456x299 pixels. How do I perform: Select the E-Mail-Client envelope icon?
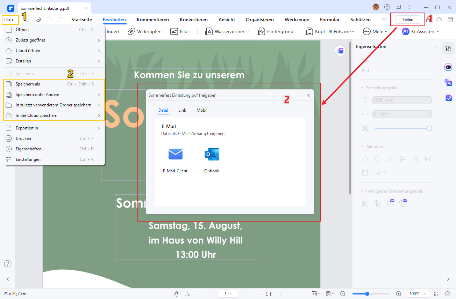click(175, 154)
